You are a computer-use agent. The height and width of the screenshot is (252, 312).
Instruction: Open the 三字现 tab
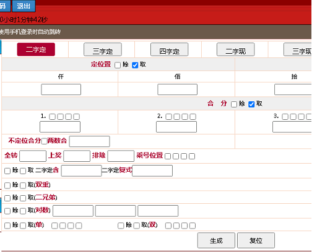point(298,49)
